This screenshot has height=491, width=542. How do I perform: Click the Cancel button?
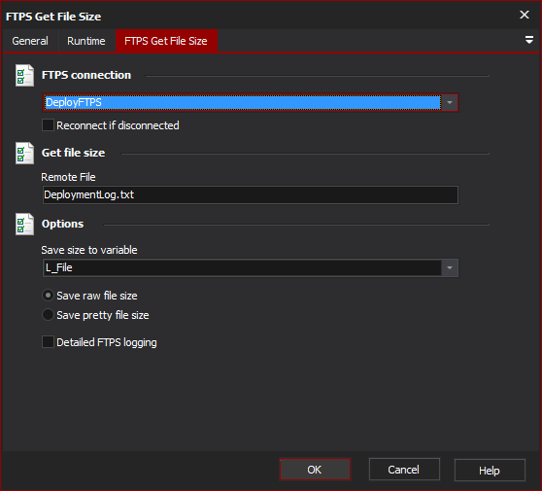(404, 470)
